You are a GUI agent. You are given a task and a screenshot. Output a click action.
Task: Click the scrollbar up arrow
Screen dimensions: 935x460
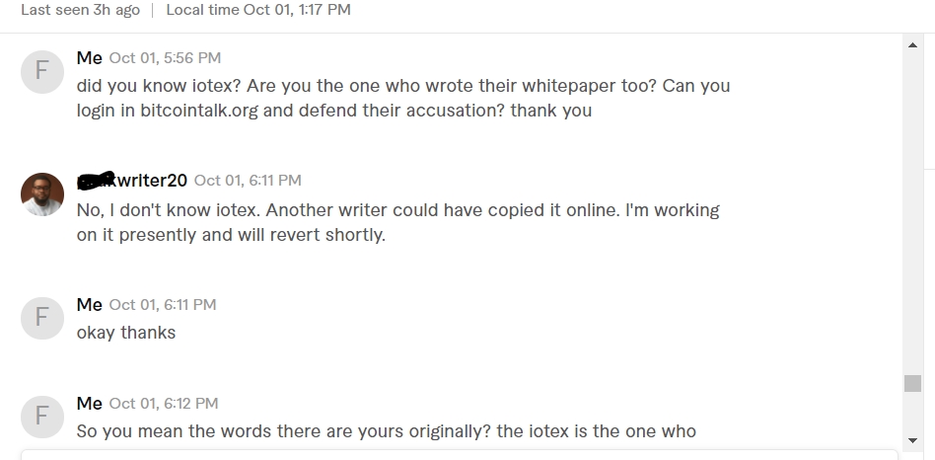click(912, 45)
